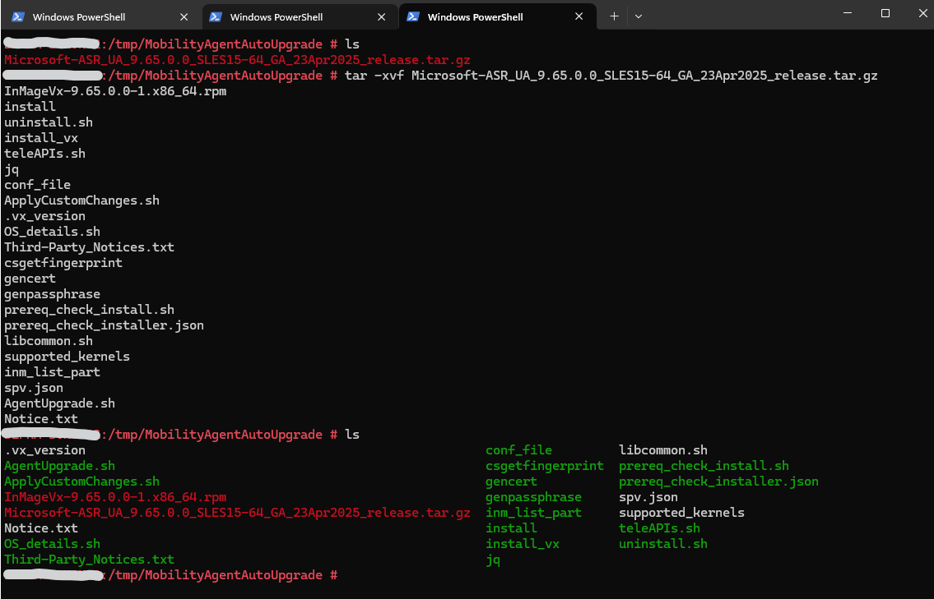This screenshot has width=934, height=599.
Task: Click green 'AgentUpgrade.sh' in the ls listing
Action: [x=59, y=466]
